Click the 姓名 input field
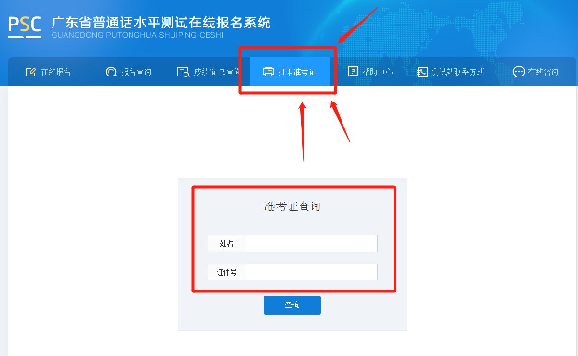This screenshot has height=356, width=578. click(312, 243)
